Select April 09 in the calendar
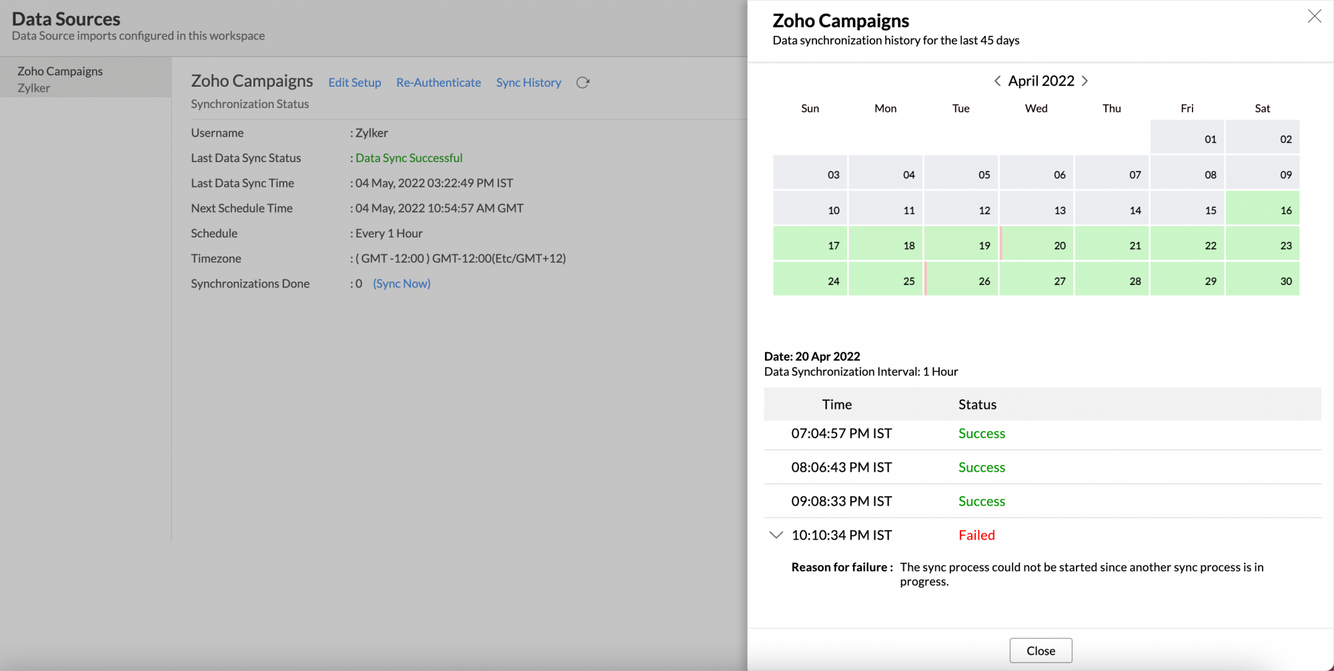 click(1263, 173)
